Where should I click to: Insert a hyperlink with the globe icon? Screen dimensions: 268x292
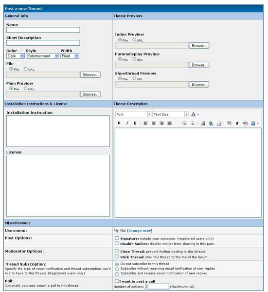tap(211, 123)
